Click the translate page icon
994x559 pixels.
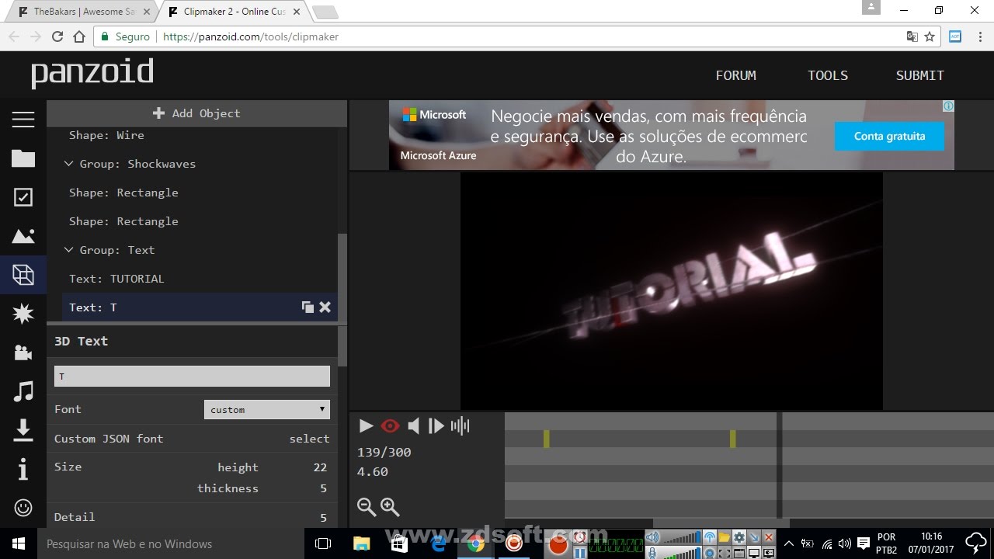[912, 36]
